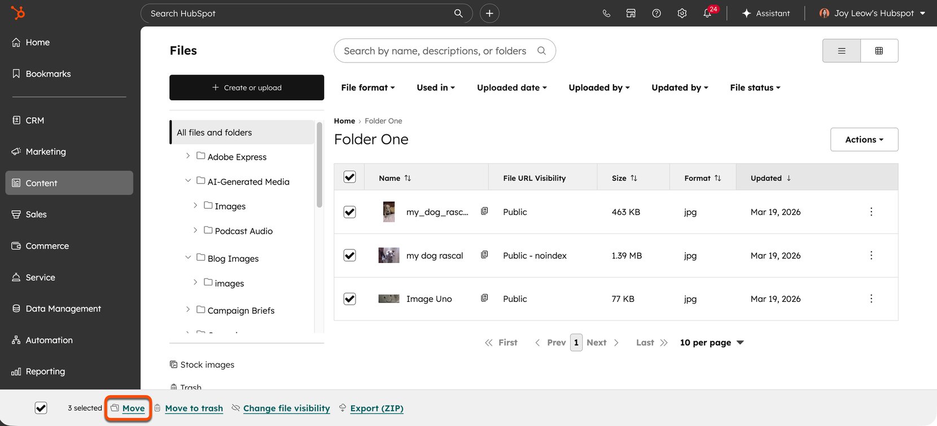Open Uploaded by filter dropdown

[x=599, y=87]
